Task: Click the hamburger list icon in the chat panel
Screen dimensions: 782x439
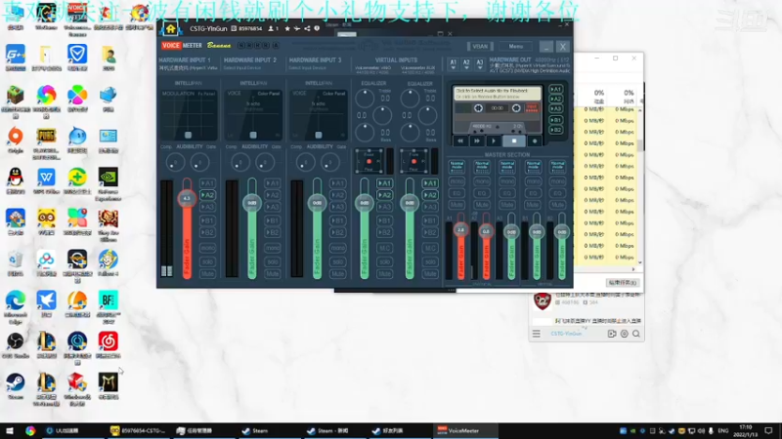Action: point(536,334)
